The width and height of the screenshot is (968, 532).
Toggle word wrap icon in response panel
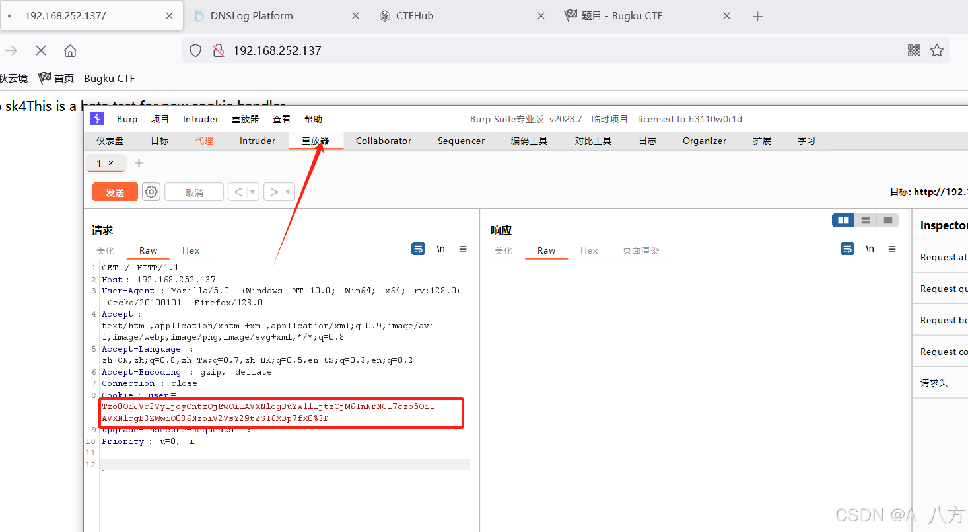click(847, 249)
